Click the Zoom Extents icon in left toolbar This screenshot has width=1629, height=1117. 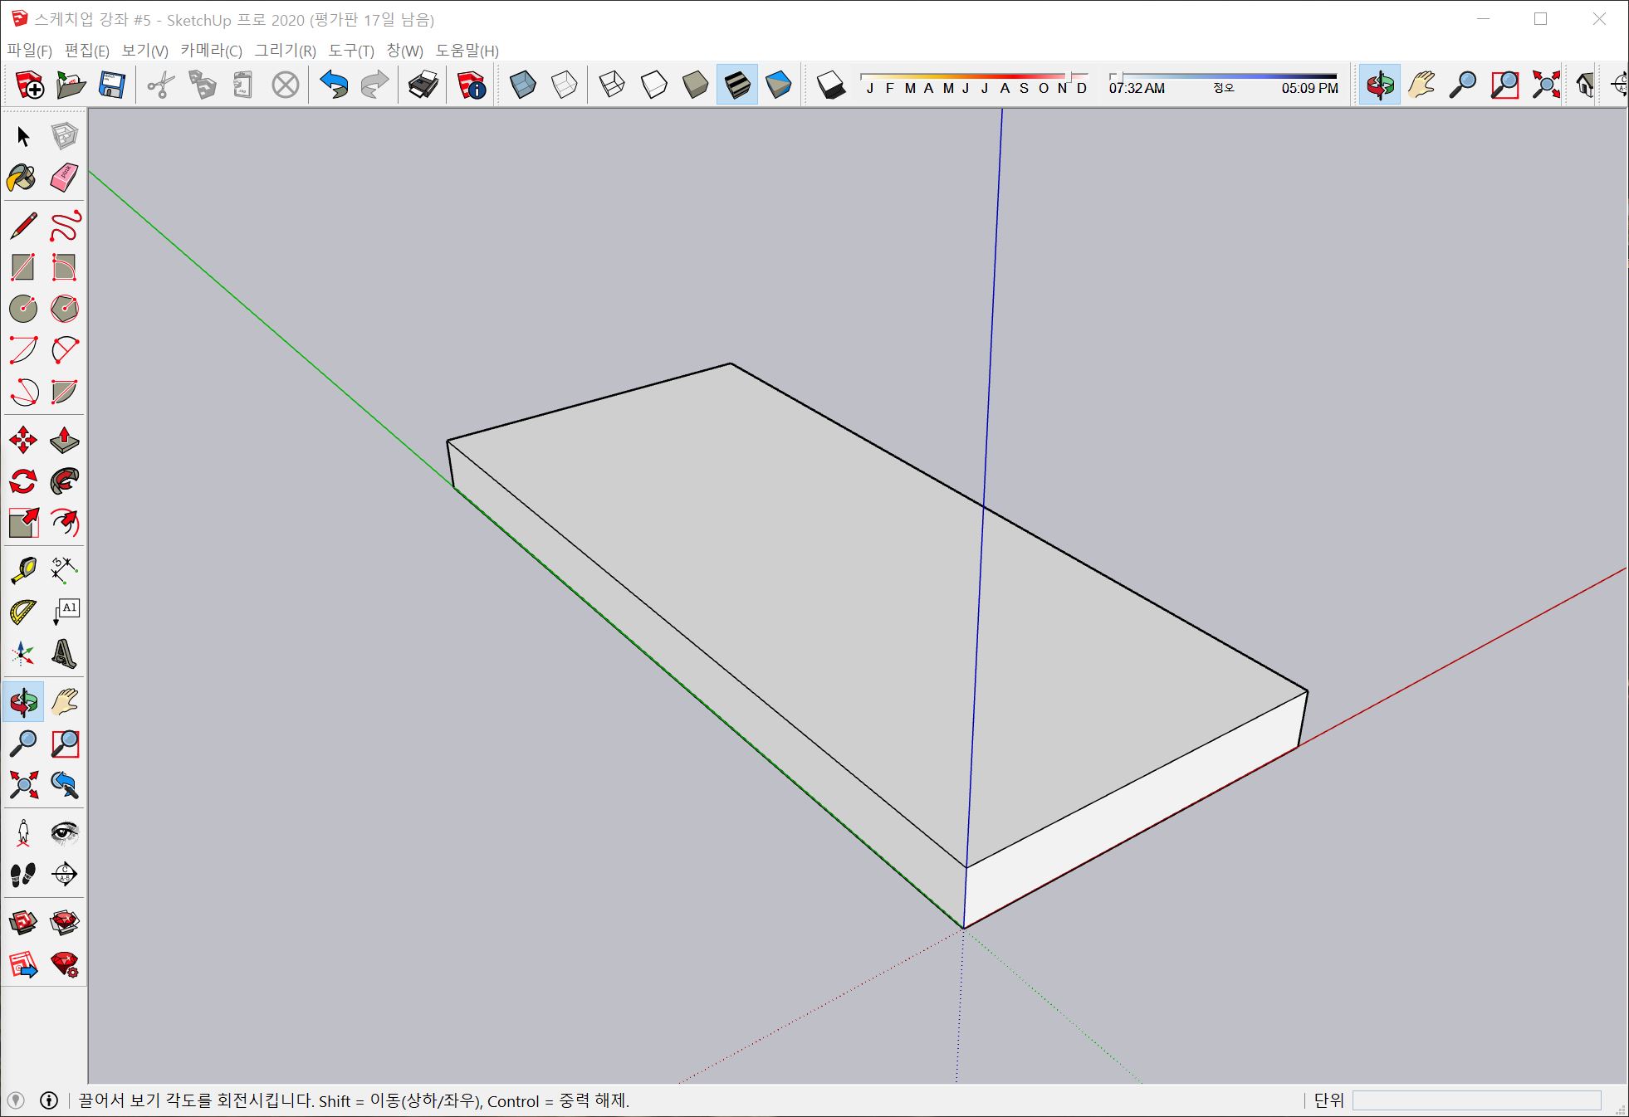[x=22, y=784]
